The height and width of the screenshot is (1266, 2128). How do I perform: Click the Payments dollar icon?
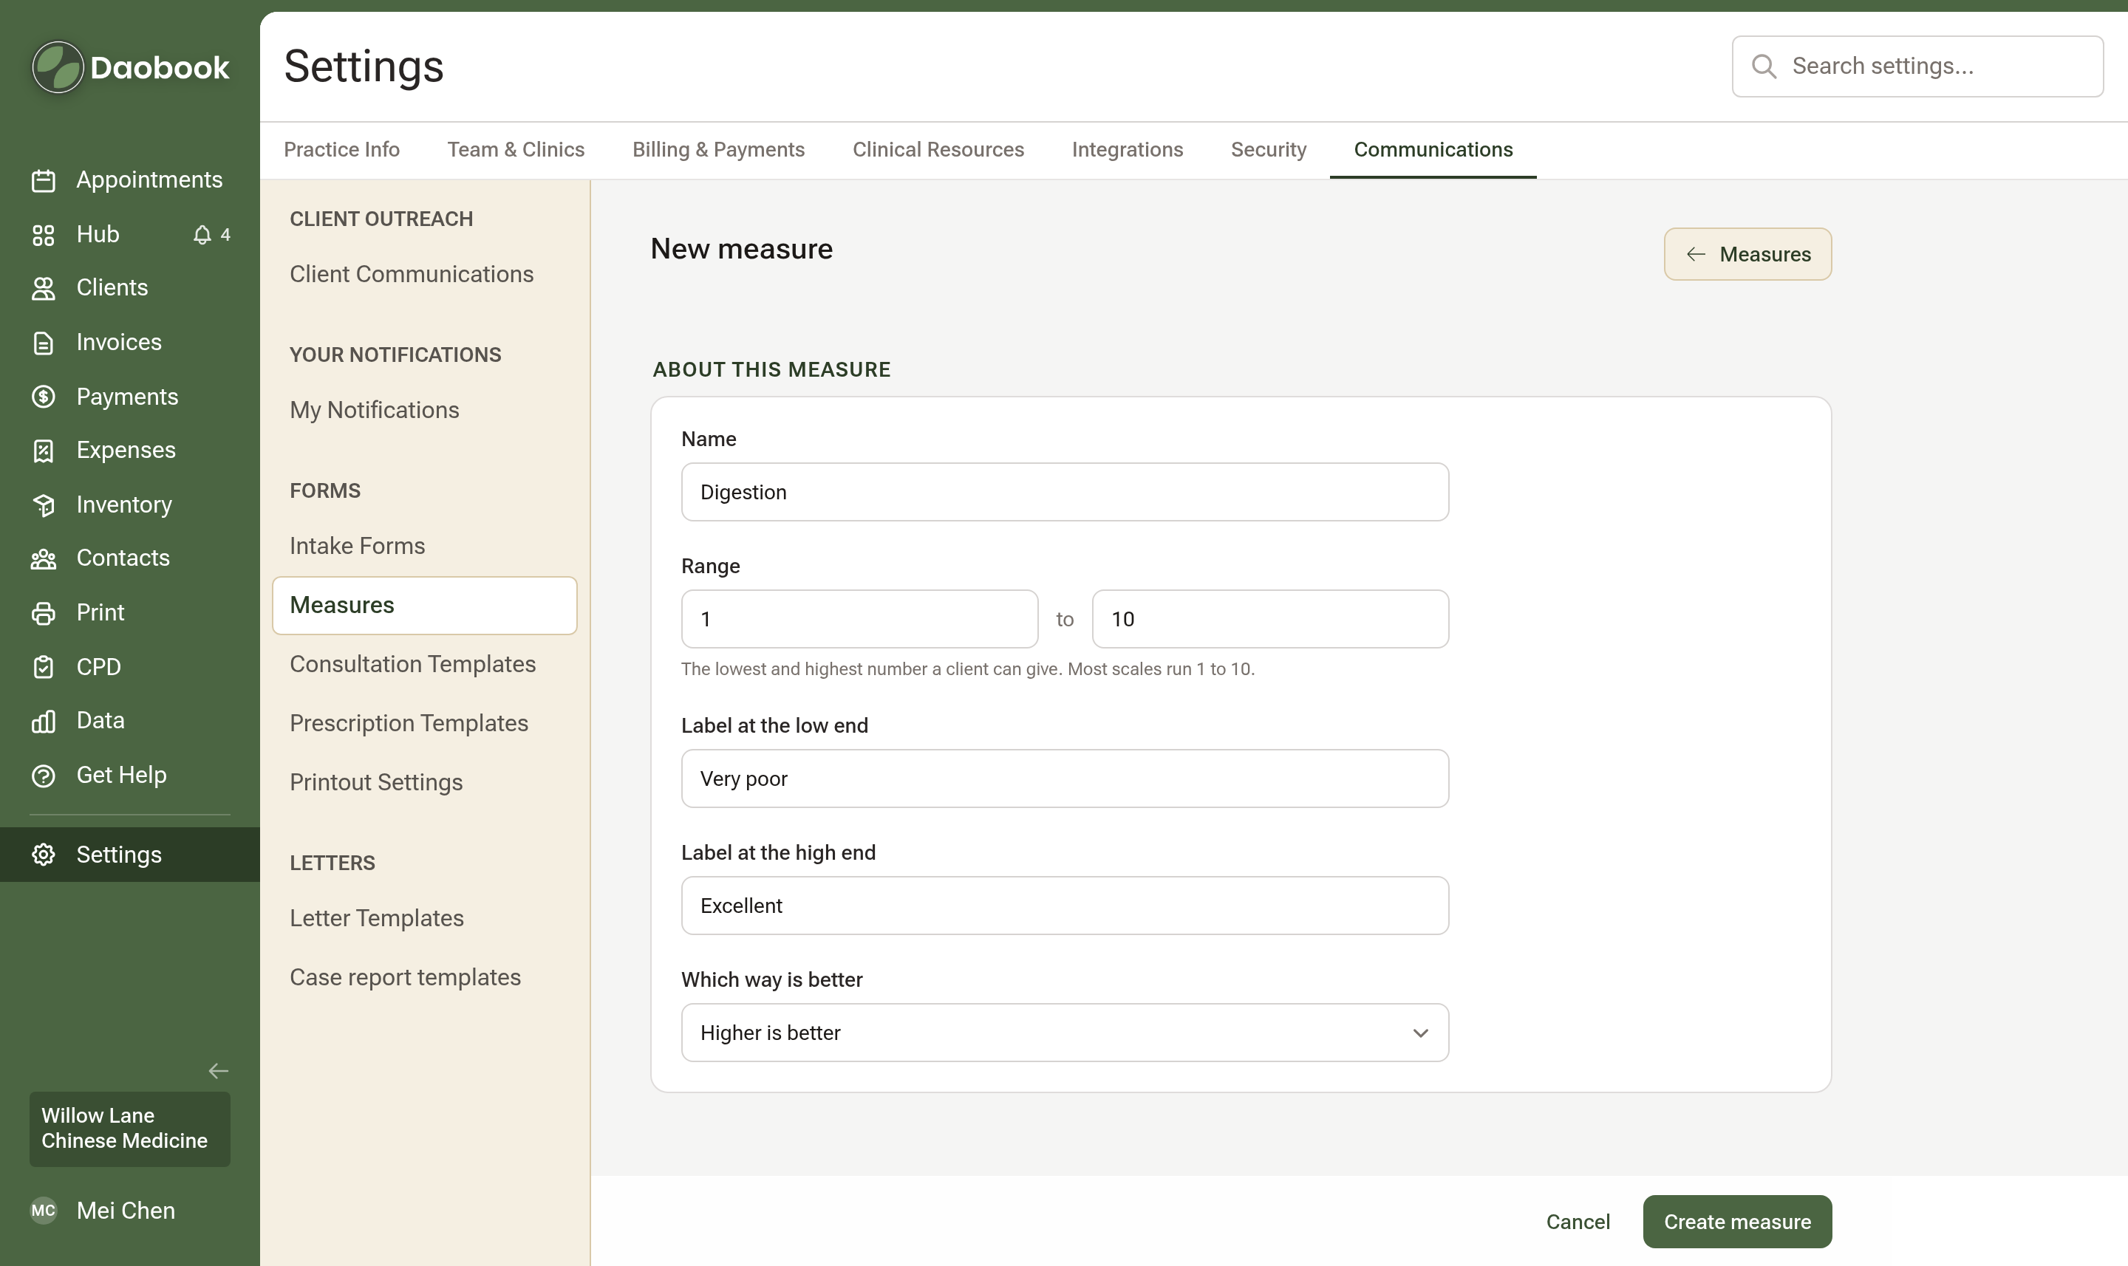(44, 397)
